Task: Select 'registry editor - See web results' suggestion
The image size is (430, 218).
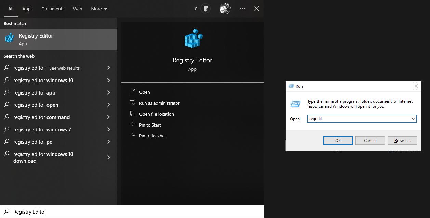Action: 58,68
